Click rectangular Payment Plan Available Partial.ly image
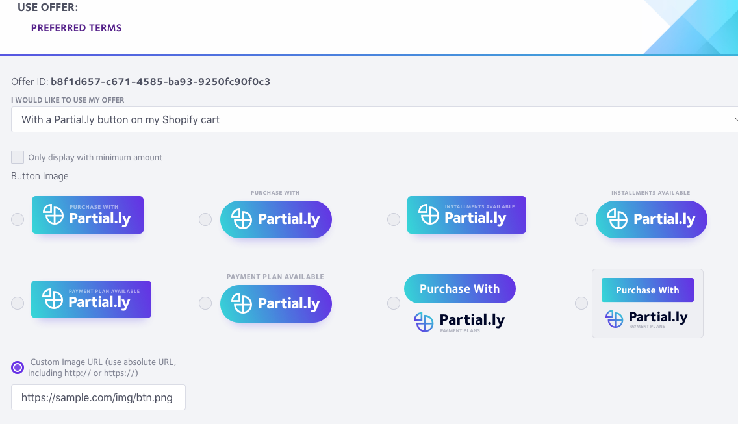 (x=92, y=299)
